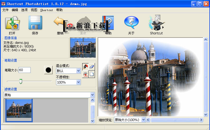Viewport: 210px width, 130px height.
Task: Minimize the Shortcut PhotoArtist window
Action: [x=194, y=4]
